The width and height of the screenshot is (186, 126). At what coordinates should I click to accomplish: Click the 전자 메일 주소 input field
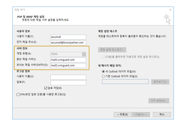pyautogui.click(x=68, y=43)
